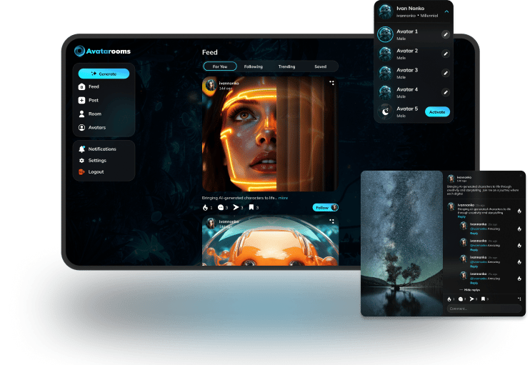The width and height of the screenshot is (530, 365).
Task: Like the neon face post with flame
Action: click(205, 208)
